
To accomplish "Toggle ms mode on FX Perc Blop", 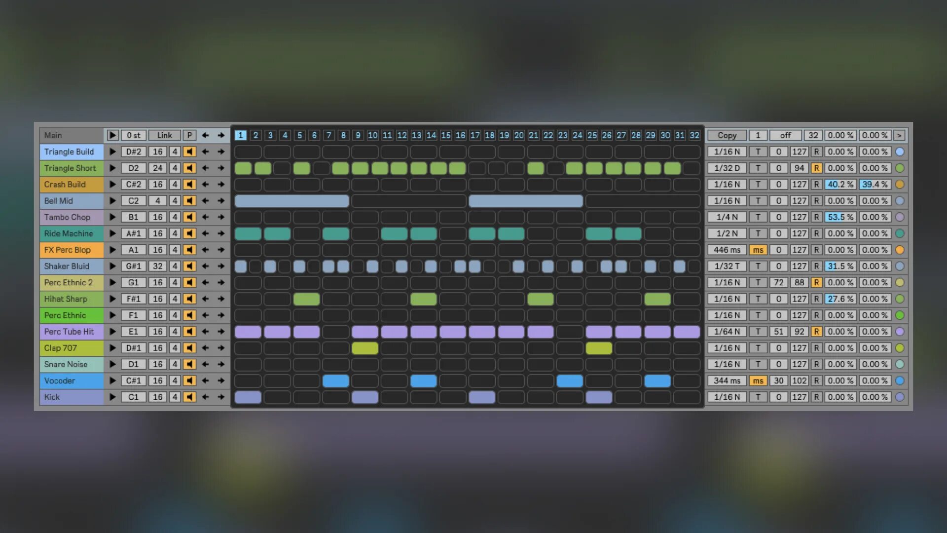I will [758, 250].
